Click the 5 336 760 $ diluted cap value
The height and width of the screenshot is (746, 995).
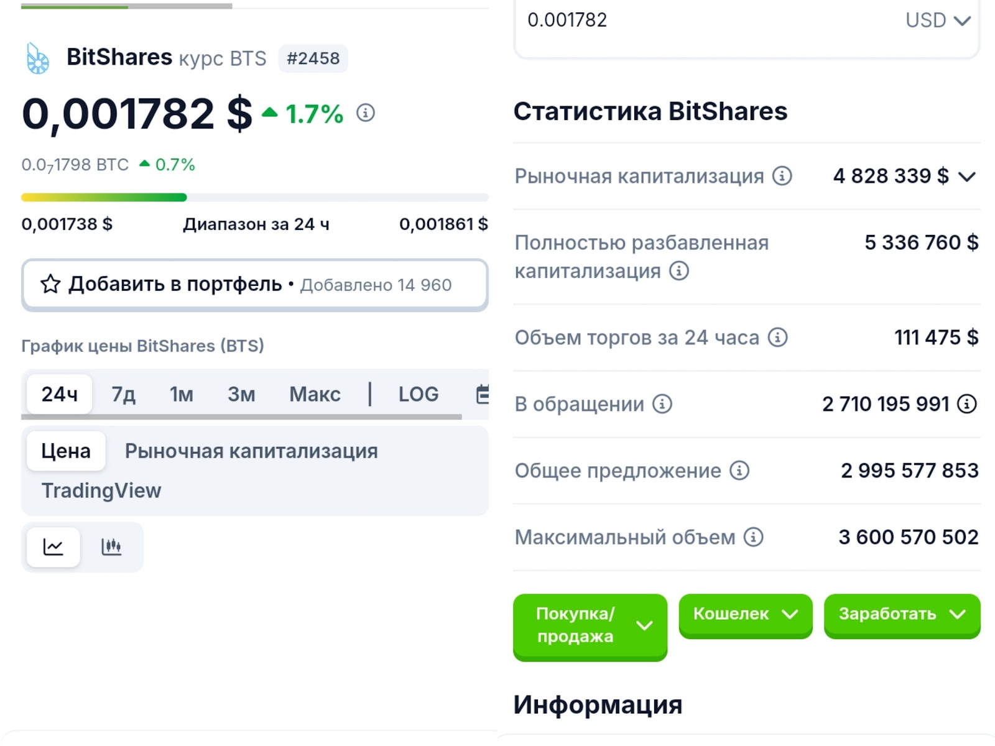pos(922,242)
